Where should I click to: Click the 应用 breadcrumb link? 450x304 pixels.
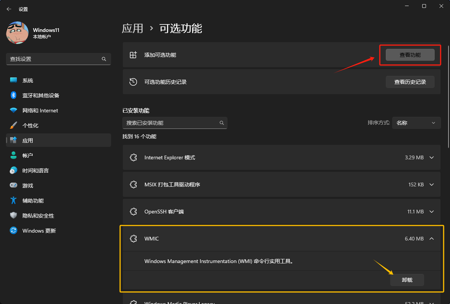click(x=132, y=29)
